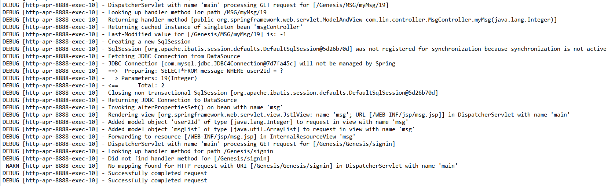Click the Forwarding to resource line
Screen dimensions: 608x186
point(232,137)
